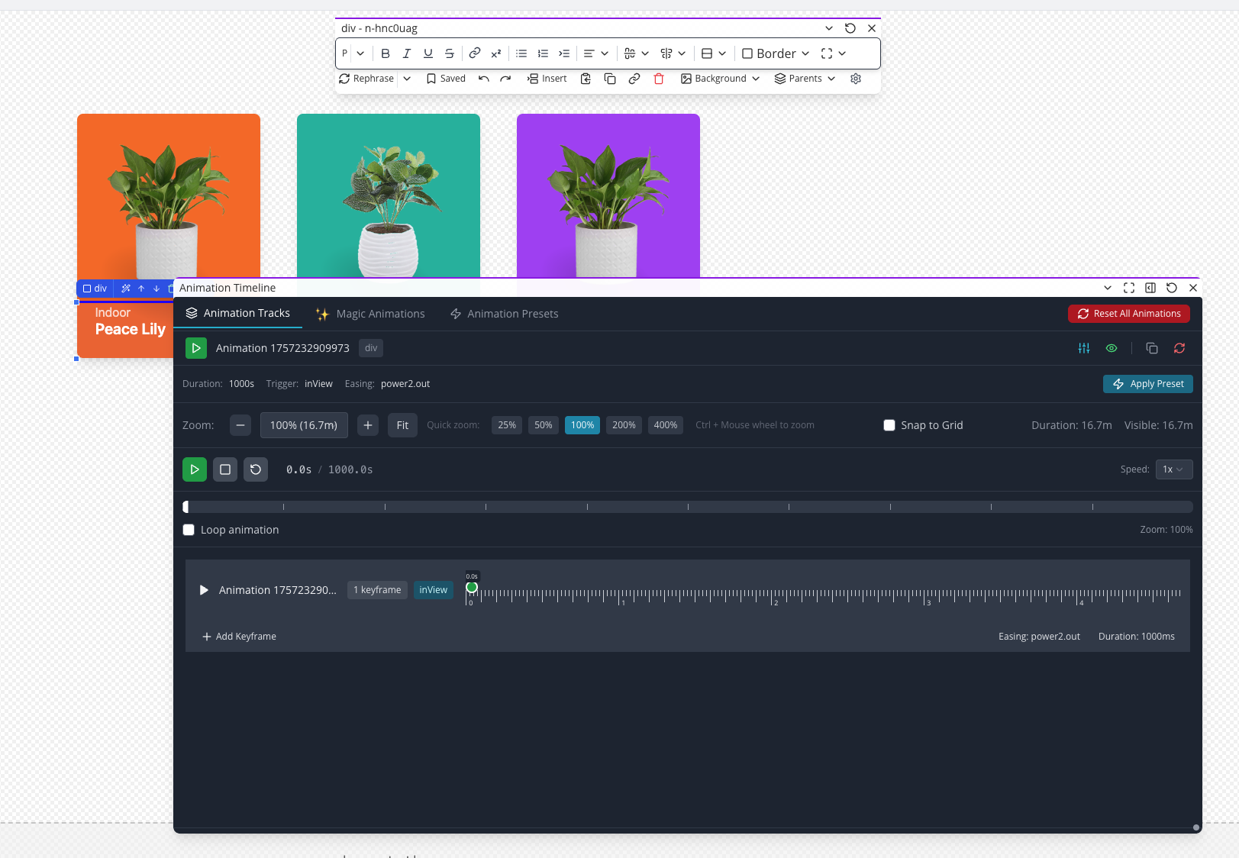The width and height of the screenshot is (1239, 858).
Task: Expand the Animation 175723290 track row
Action: [x=204, y=590]
